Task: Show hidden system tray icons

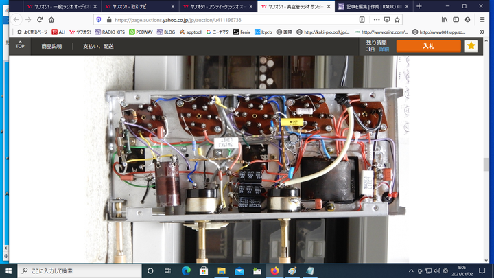Action: (410, 270)
